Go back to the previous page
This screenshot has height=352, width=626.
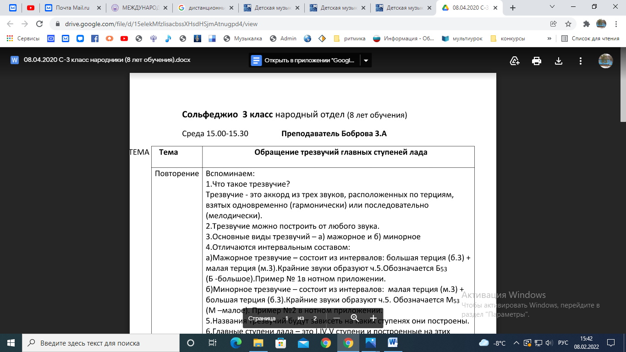pos(10,24)
